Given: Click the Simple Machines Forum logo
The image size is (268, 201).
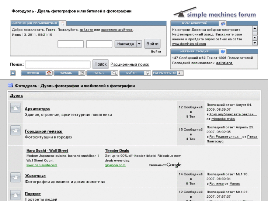Looking at the screenshot, I should coord(215,13).
